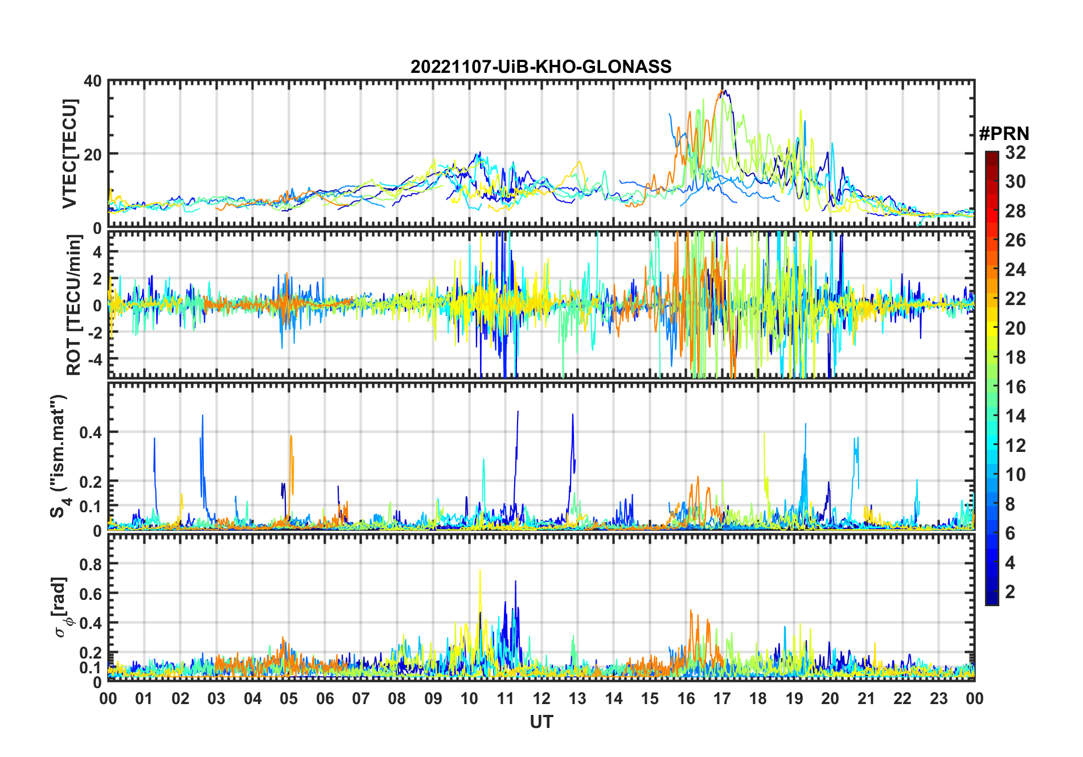Select colorbar tick label 14
This screenshot has height=757, width=1083.
pyautogui.click(x=1015, y=416)
